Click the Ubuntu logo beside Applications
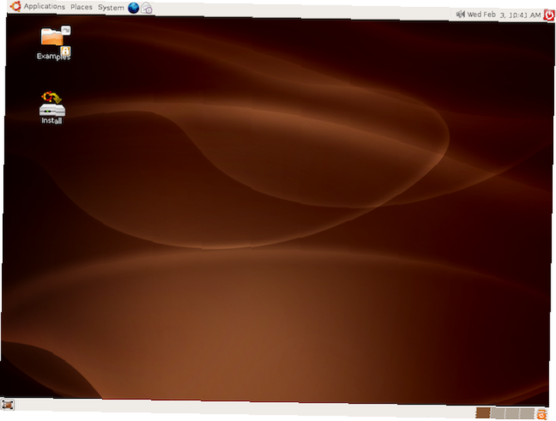The width and height of the screenshot is (556, 421). point(16,6)
